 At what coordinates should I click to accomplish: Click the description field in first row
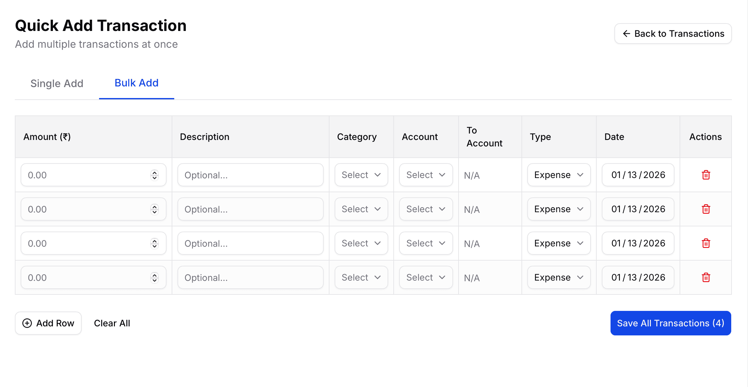click(250, 175)
